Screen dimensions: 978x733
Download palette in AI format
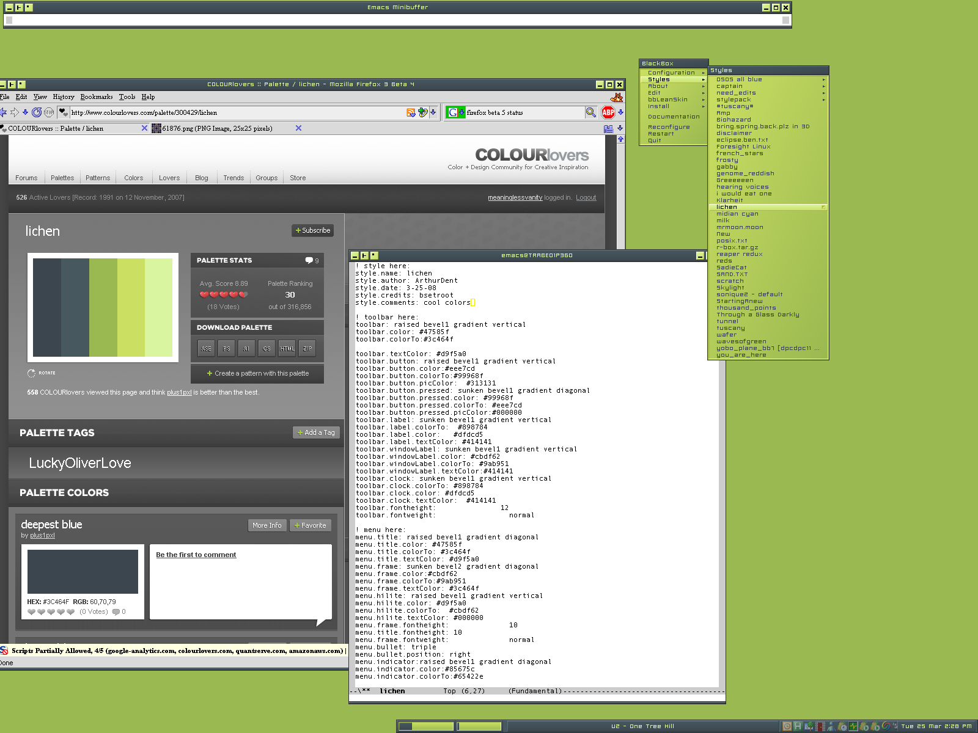[247, 349]
